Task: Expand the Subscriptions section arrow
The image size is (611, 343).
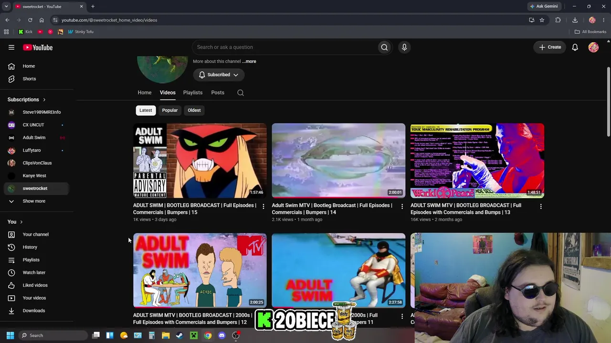Action: (x=44, y=100)
